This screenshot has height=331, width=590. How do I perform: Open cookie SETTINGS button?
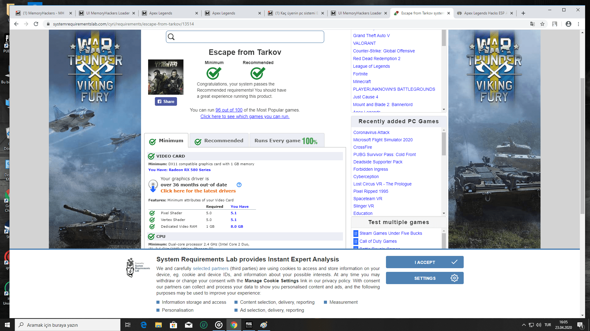point(425,278)
